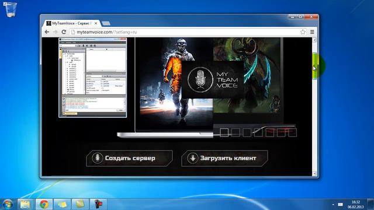The width and height of the screenshot is (374, 210).
Task: Select the highlighted first square in slideshow strip
Action: coord(224,132)
